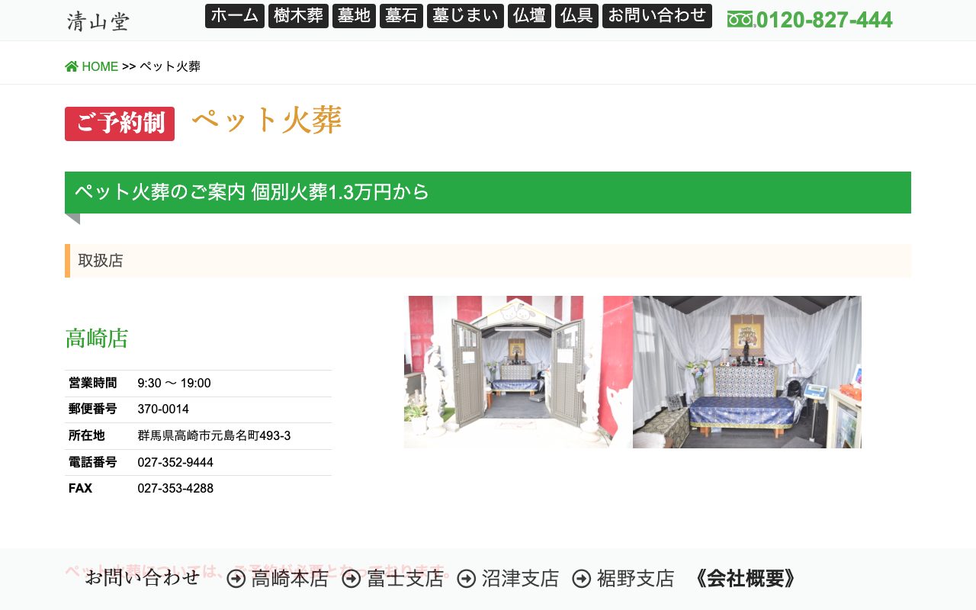
Task: Click the ペット火葬 page heading
Action: (266, 120)
